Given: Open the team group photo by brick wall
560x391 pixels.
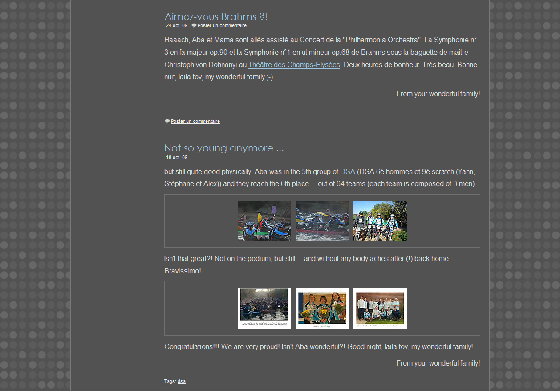Looking at the screenshot, I should 380,308.
